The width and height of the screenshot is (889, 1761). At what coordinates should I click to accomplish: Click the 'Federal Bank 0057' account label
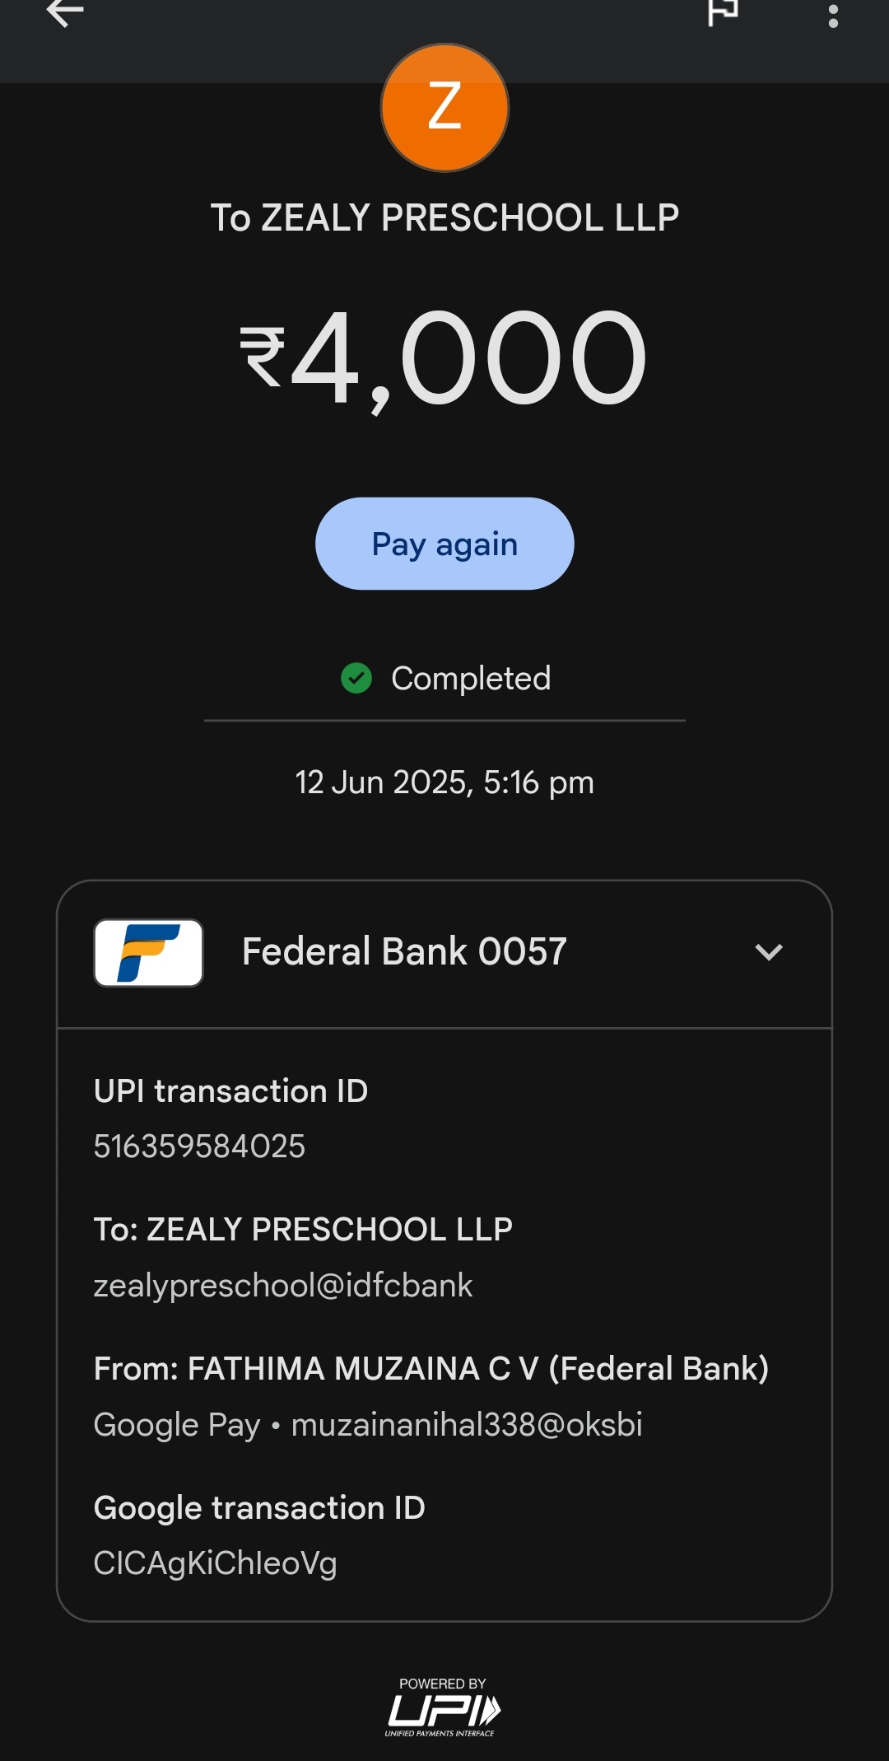pyautogui.click(x=404, y=952)
